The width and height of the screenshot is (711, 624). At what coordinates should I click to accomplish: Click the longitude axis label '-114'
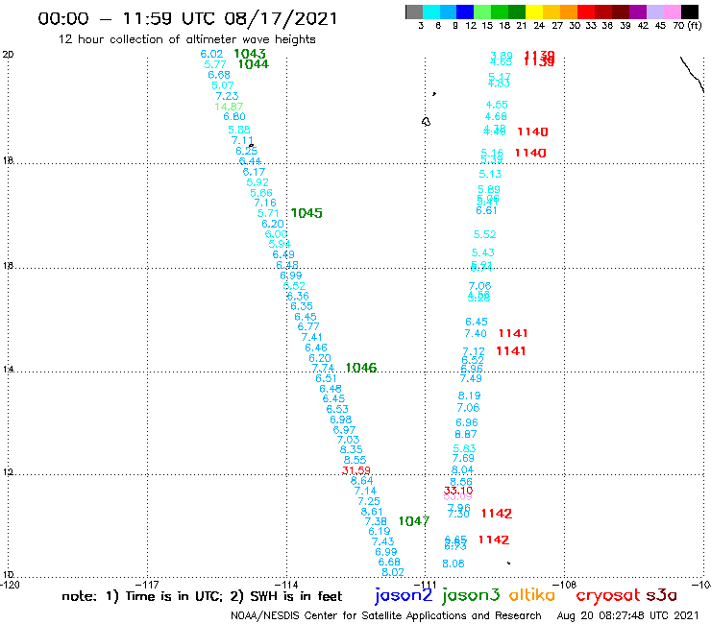tap(286, 585)
